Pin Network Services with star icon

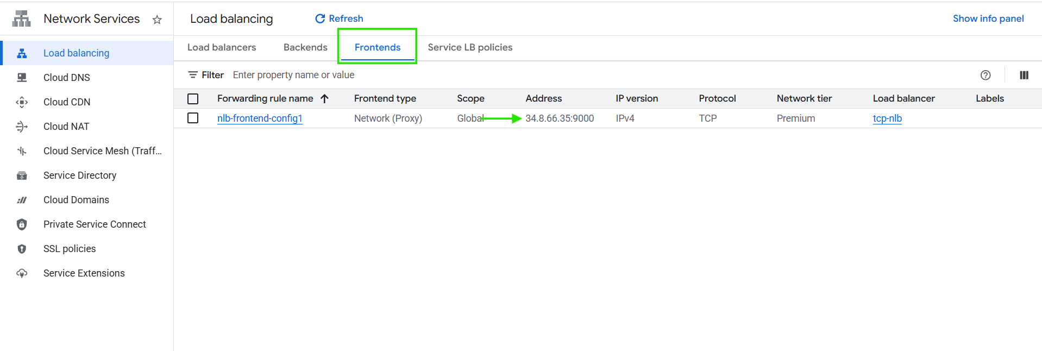click(x=157, y=20)
